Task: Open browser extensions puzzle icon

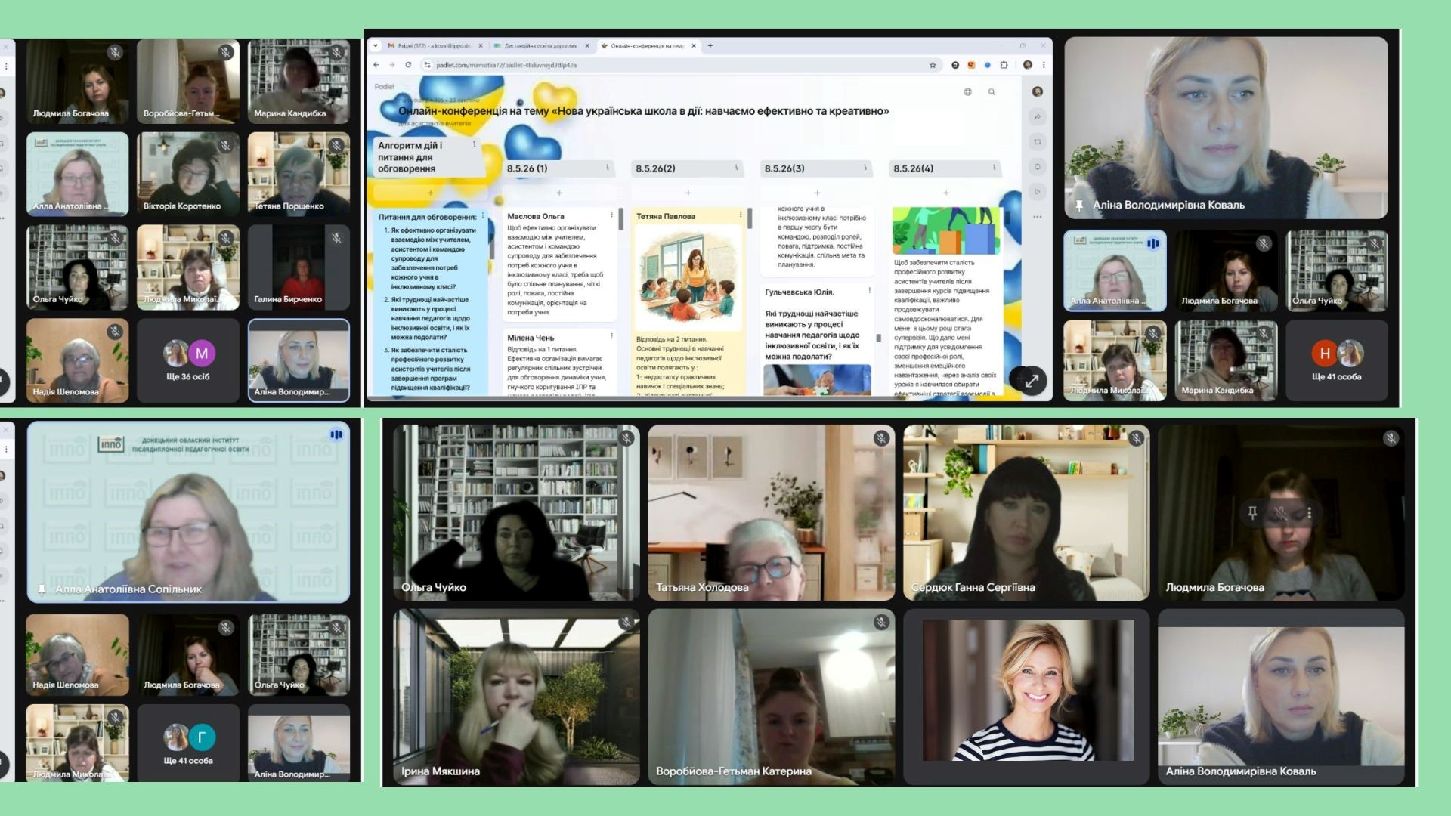Action: pyautogui.click(x=1004, y=65)
